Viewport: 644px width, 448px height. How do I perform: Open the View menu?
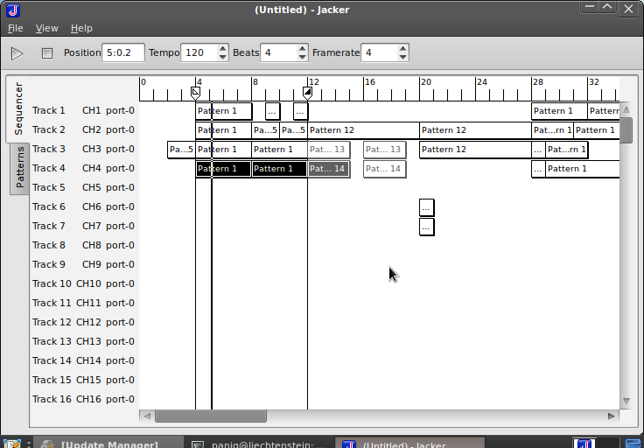coord(47,28)
